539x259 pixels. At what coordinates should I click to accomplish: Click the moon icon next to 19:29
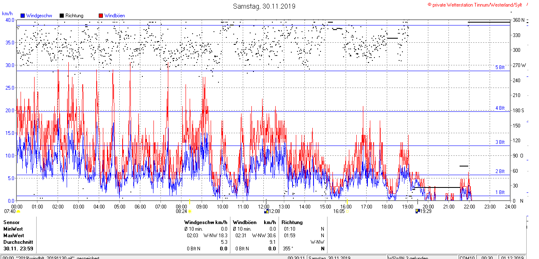tap(418, 211)
